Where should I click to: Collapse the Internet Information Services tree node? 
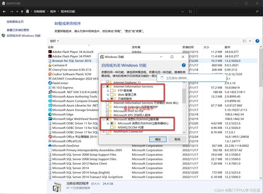tap(104, 87)
